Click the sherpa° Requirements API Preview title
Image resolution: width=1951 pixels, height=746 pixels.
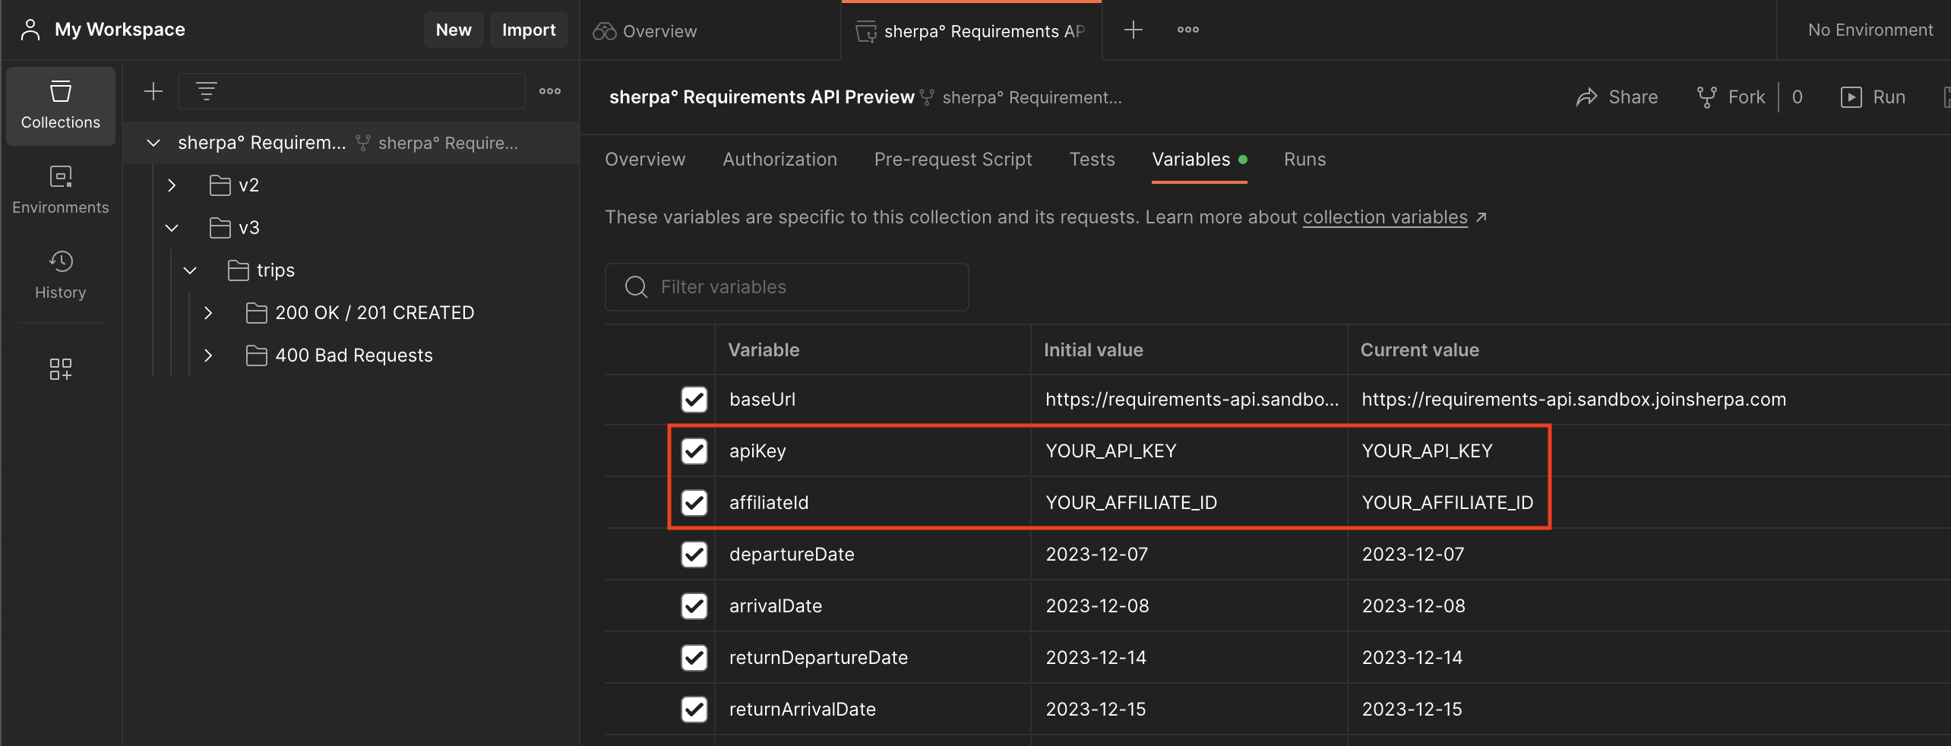761,97
